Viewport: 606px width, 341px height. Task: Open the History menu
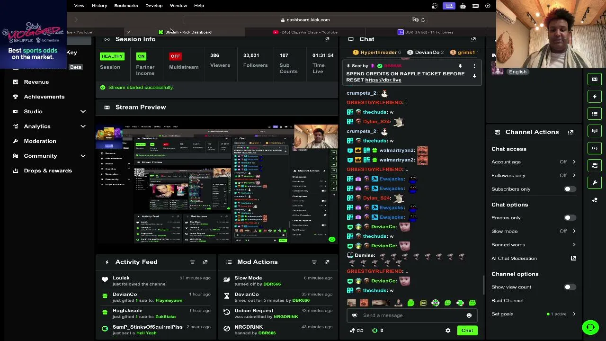click(99, 6)
